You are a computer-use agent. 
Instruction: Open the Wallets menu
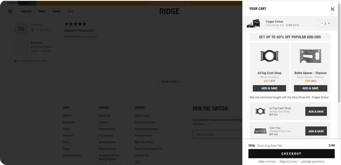click(26, 12)
